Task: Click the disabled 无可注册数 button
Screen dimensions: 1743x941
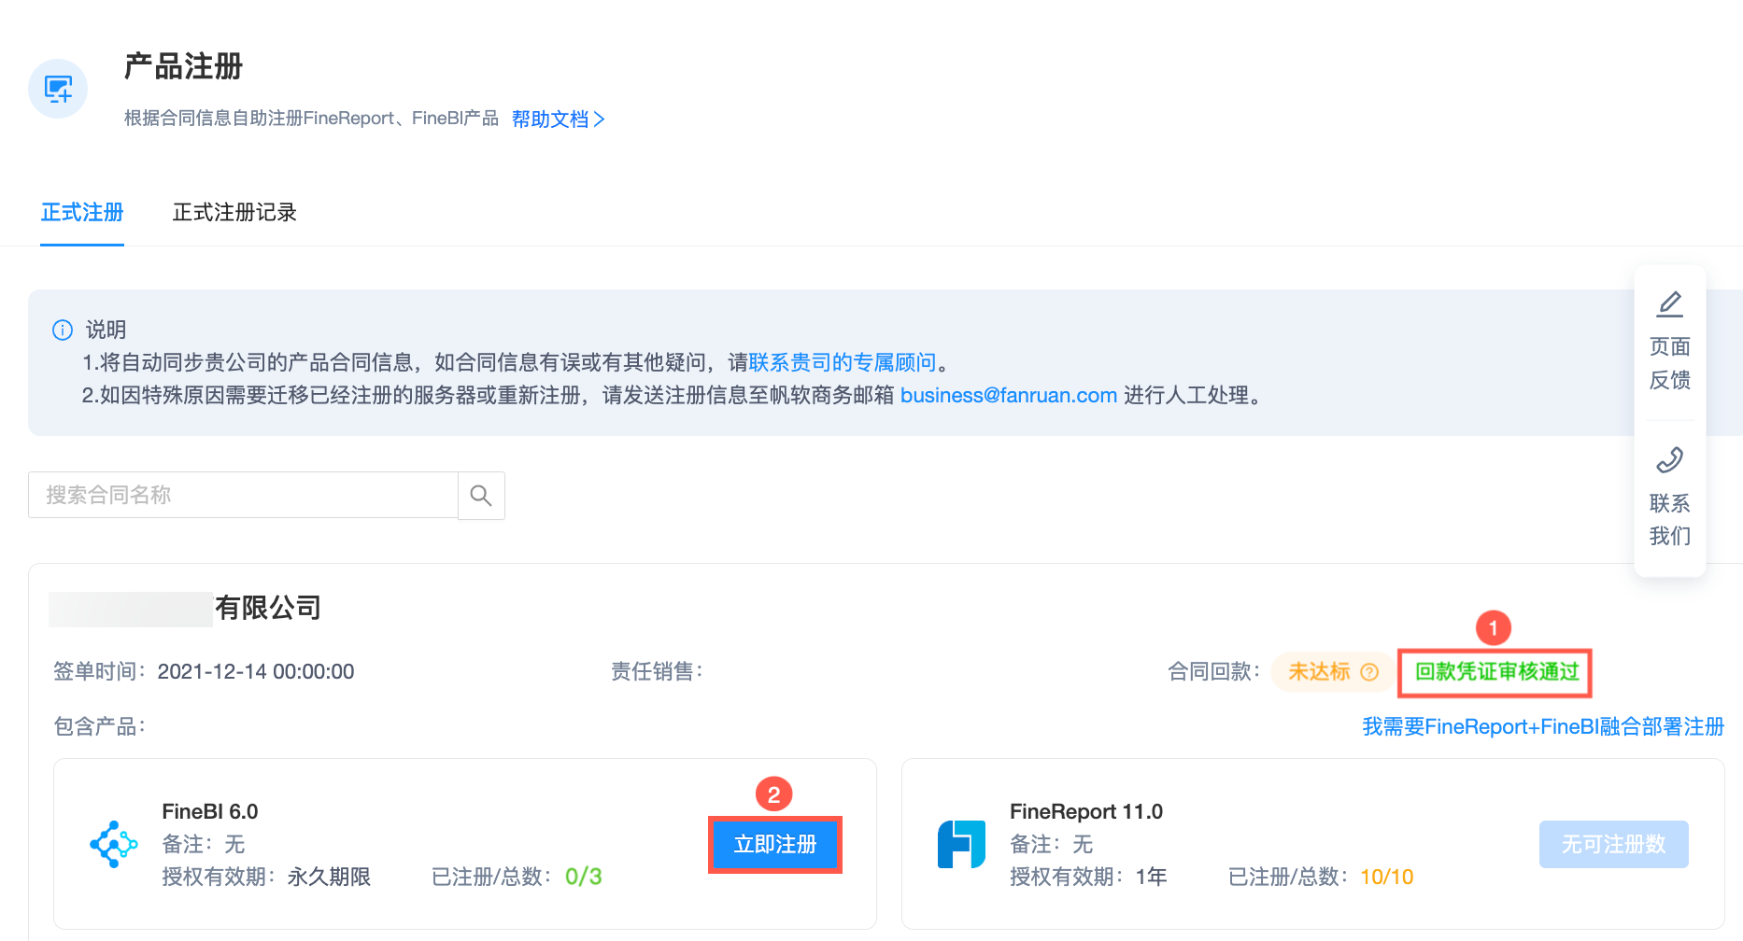Action: (x=1613, y=845)
